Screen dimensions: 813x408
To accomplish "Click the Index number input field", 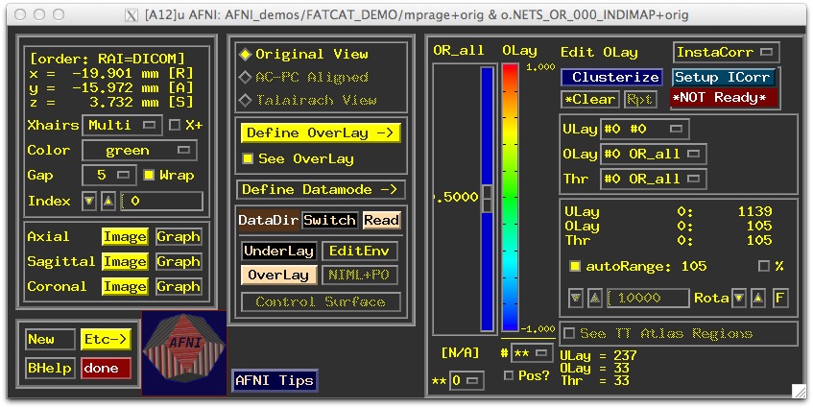I will [162, 202].
